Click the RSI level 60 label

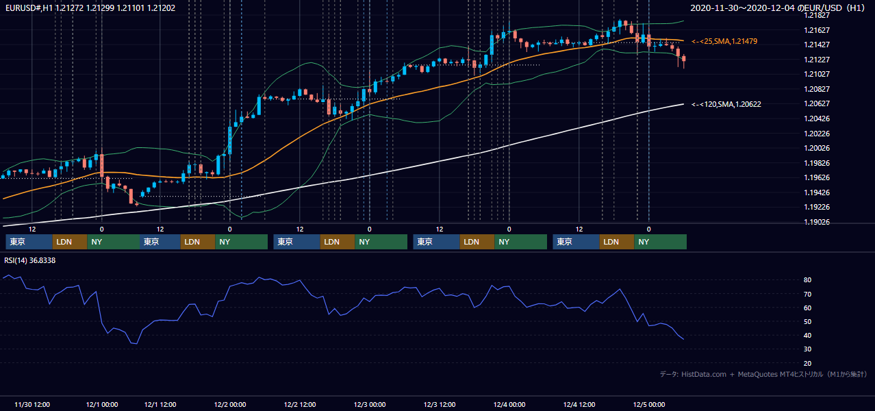(808, 308)
